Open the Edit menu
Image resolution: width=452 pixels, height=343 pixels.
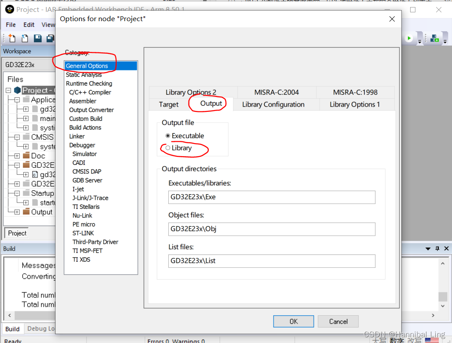pyautogui.click(x=29, y=25)
